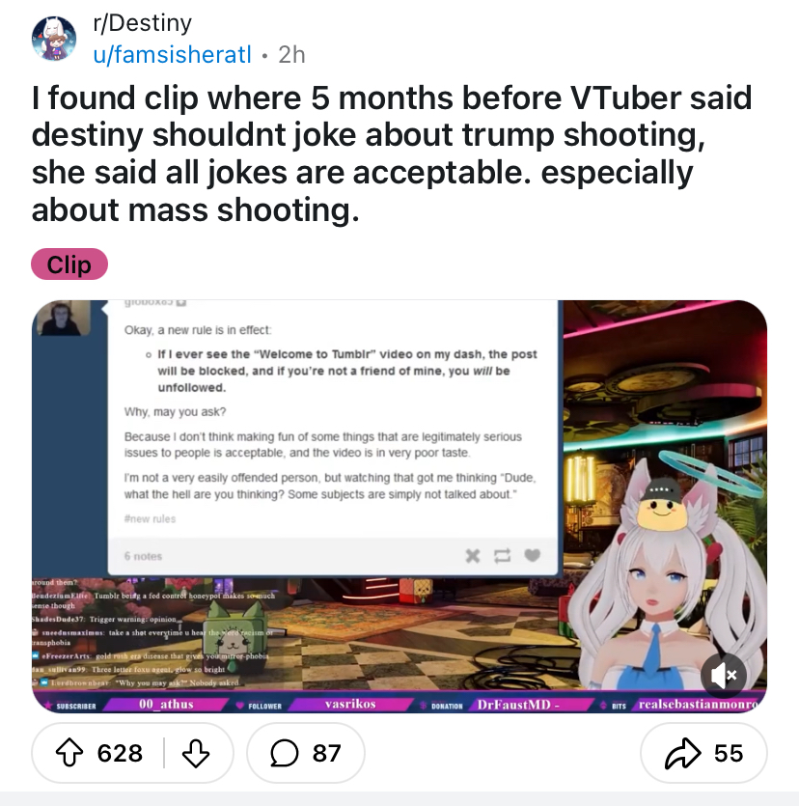Downvote the post with the down arrow
The image size is (799, 806).
pos(196,754)
